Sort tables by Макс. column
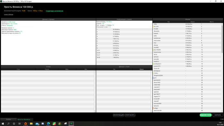Viewport: 224px width, 126px height. coord(67,69)
